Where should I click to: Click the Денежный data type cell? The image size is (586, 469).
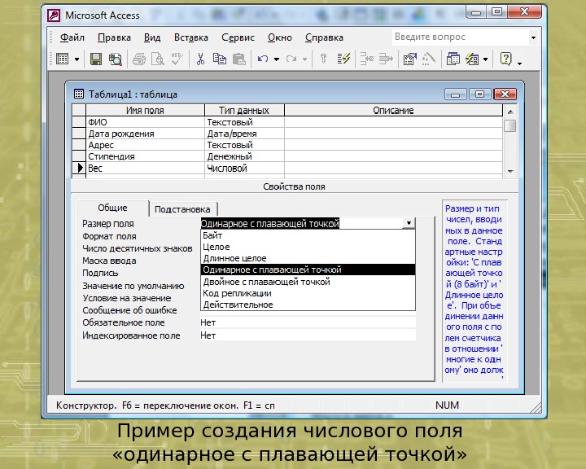244,156
